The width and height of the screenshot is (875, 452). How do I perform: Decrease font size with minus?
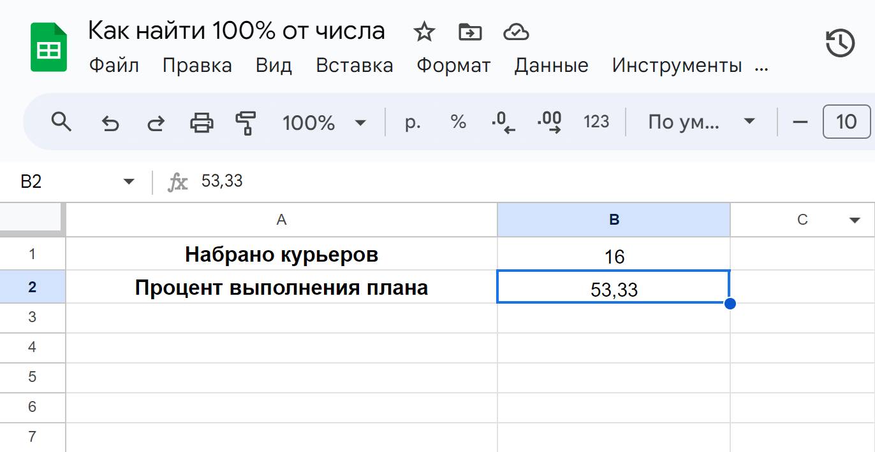pos(800,122)
